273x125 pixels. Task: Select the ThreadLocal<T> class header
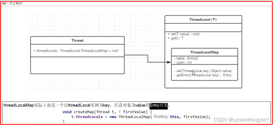203,20
